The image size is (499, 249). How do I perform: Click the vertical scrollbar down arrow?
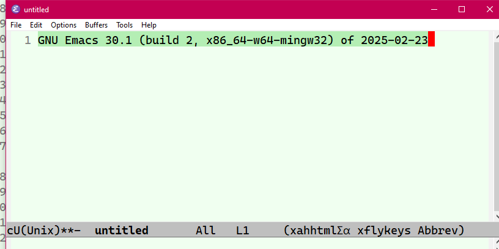tap(497, 217)
